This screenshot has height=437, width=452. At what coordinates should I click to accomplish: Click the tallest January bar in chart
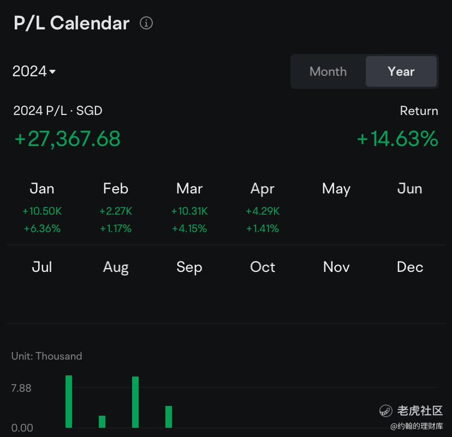point(69,402)
